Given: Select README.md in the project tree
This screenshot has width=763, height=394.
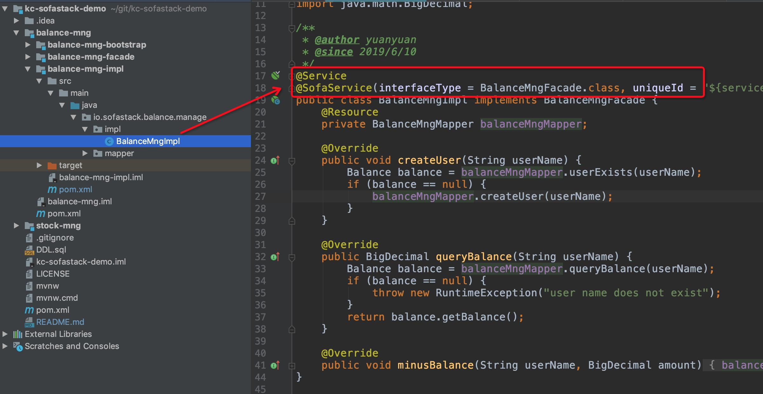Looking at the screenshot, I should coord(60,322).
